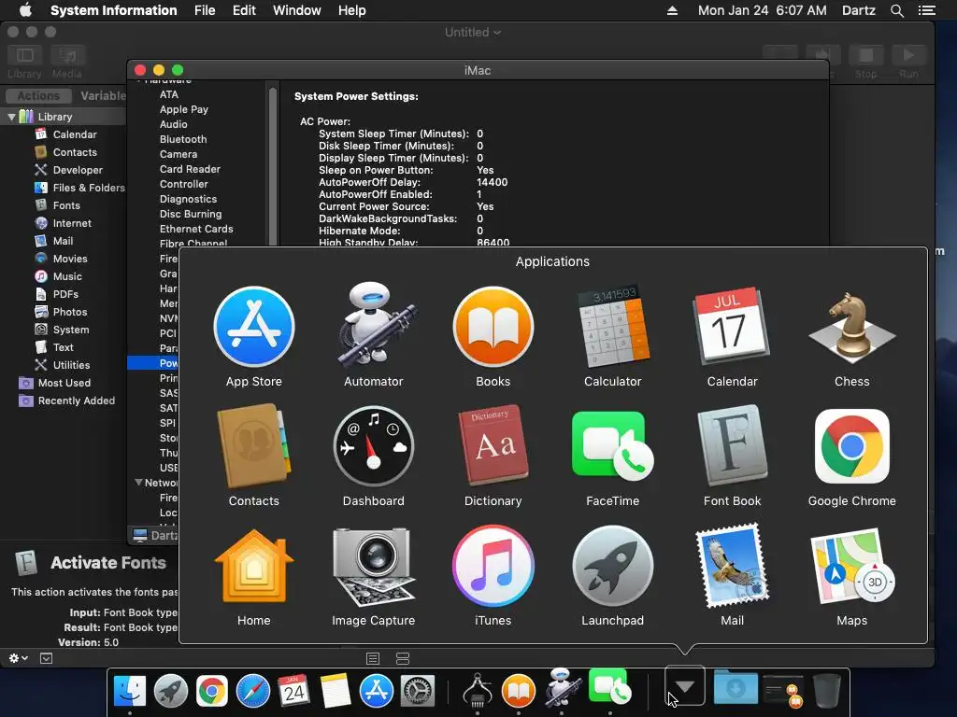This screenshot has width=957, height=717.
Task: Open System Preferences from the Dock
Action: pyautogui.click(x=418, y=691)
